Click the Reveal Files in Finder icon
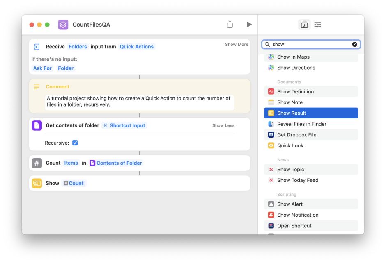Image resolution: width=386 pixels, height=263 pixels. [x=271, y=124]
